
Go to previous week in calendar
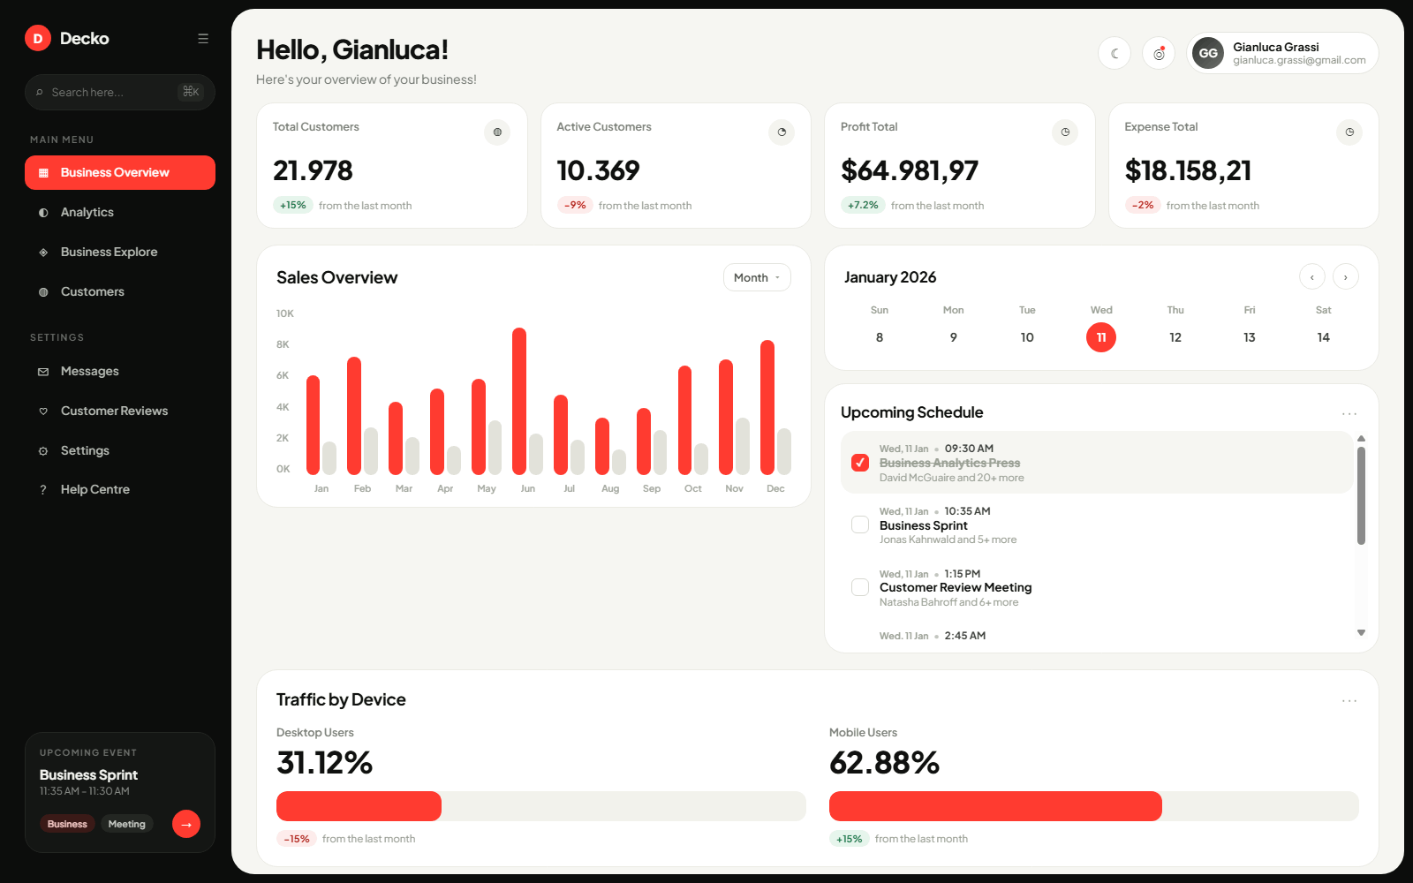tap(1312, 276)
